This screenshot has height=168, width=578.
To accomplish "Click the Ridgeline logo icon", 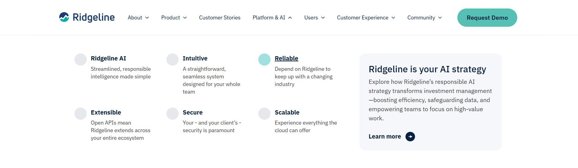I will [x=64, y=17].
